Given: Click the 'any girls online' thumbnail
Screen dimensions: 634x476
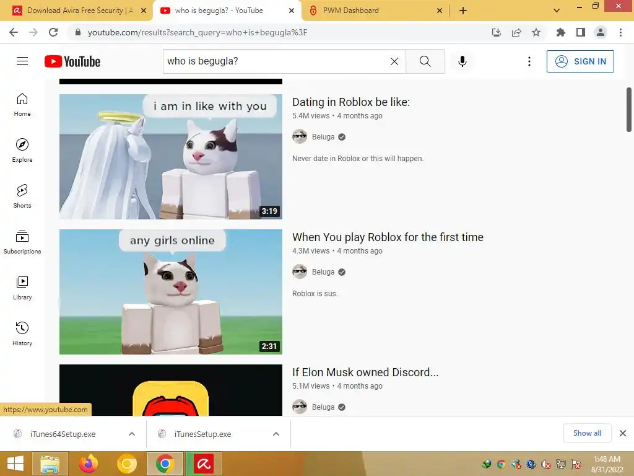Looking at the screenshot, I should pyautogui.click(x=171, y=292).
